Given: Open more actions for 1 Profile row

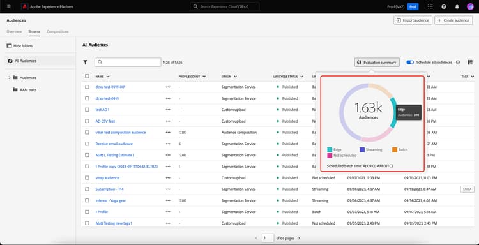Looking at the screenshot, I should [x=168, y=212].
